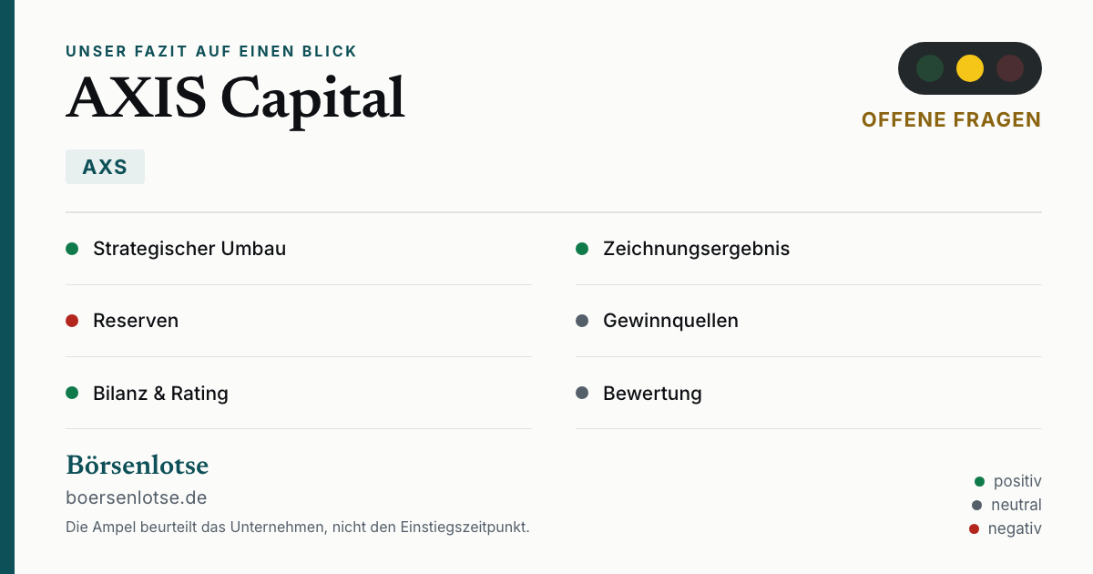Screen dimensions: 1093x574
Task: Click the positiv legend green dot
Action: [x=980, y=481]
